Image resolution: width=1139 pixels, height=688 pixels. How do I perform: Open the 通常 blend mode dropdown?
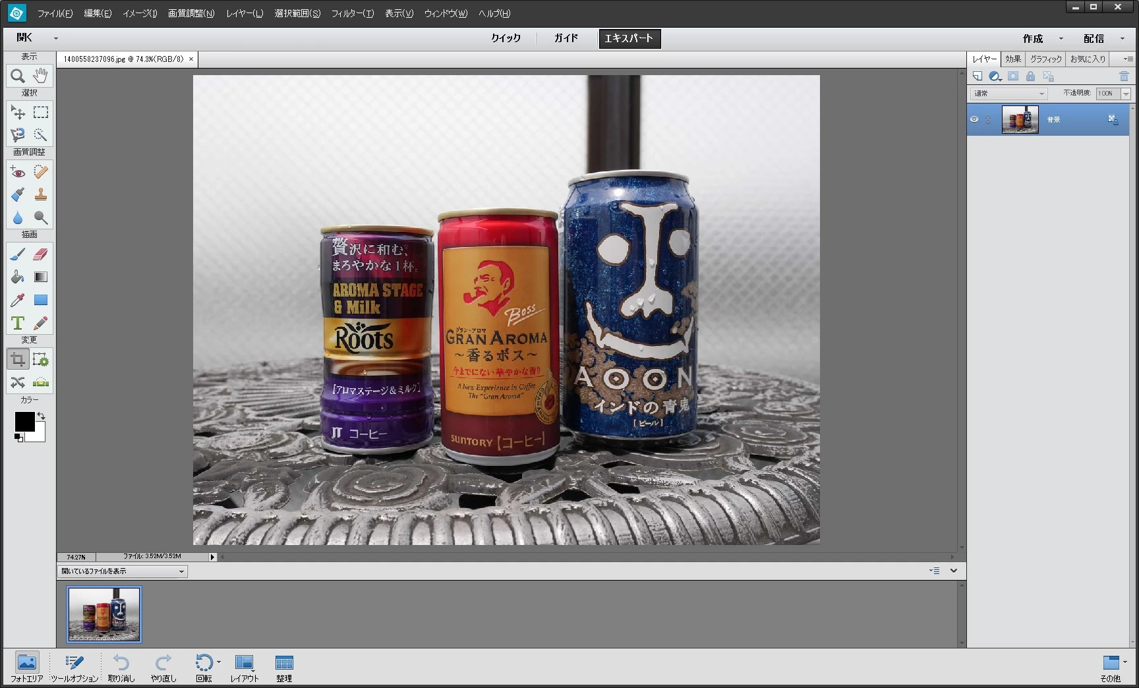(1009, 94)
